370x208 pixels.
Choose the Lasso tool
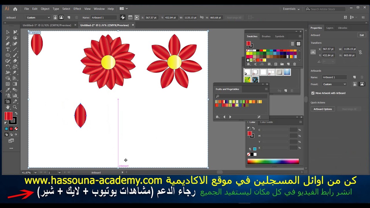(15, 38)
